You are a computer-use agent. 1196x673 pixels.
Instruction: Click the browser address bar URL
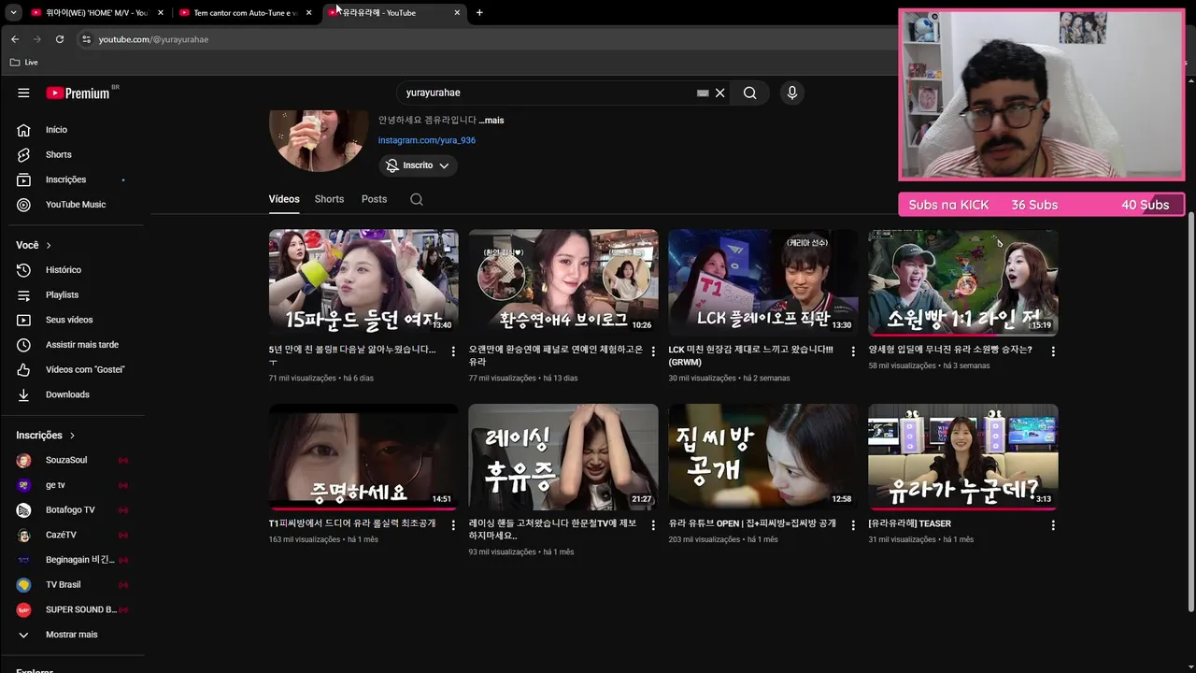coord(153,39)
